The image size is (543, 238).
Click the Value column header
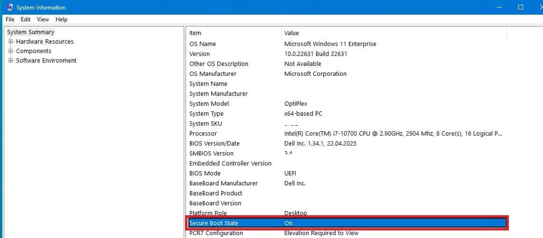pos(394,33)
